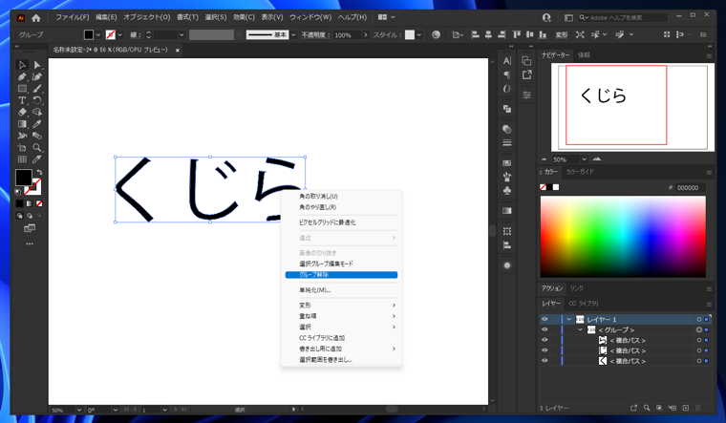This screenshot has height=423, width=726.
Task: Click horizontal align left icon
Action: pos(475,34)
